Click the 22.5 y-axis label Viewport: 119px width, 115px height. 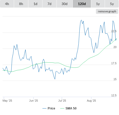point(114,31)
